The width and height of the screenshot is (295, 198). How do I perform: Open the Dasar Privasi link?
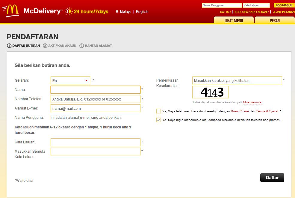coord(240,111)
